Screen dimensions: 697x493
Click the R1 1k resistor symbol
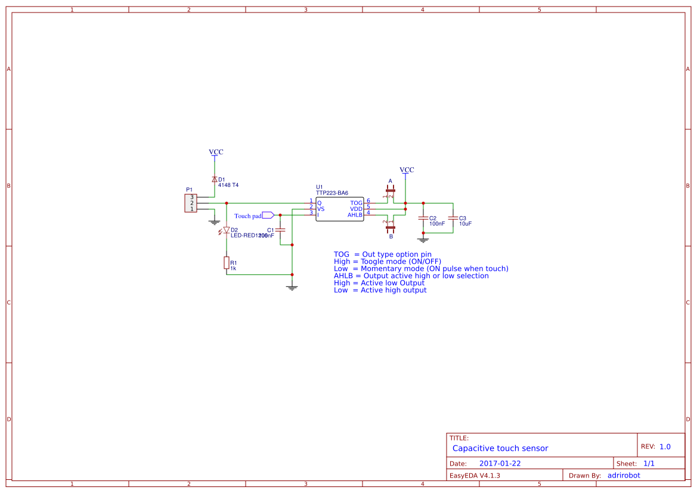[226, 263]
